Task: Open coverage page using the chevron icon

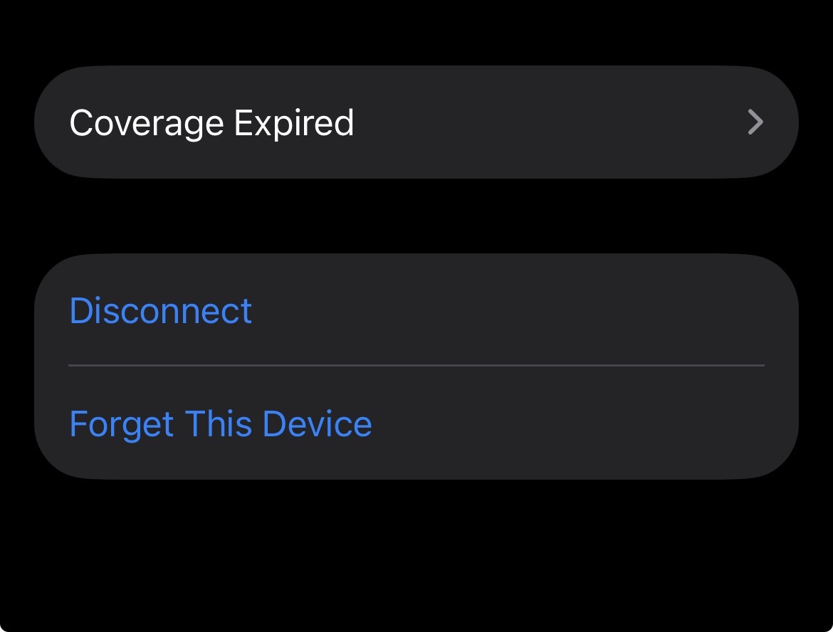Action: [x=755, y=122]
